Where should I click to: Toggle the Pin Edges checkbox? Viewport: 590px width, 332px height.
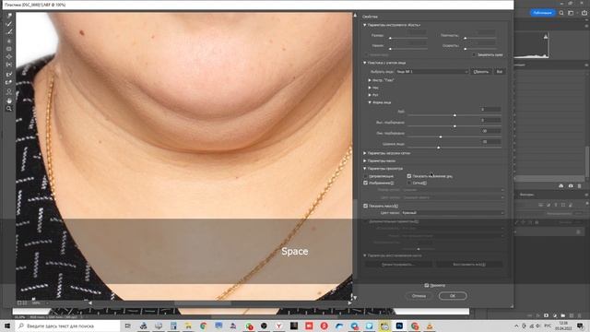474,54
